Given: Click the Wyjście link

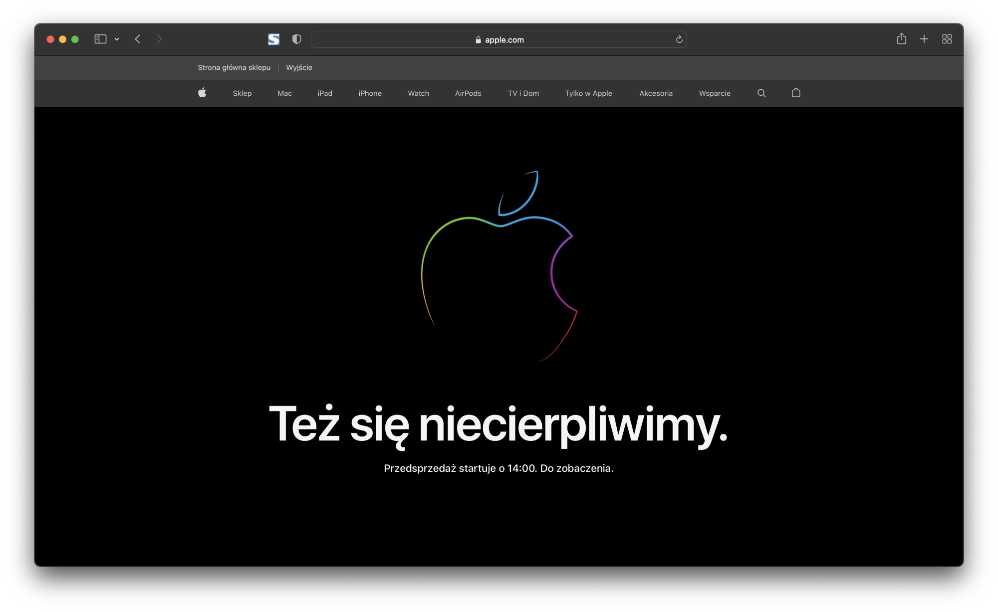Looking at the screenshot, I should pyautogui.click(x=299, y=67).
